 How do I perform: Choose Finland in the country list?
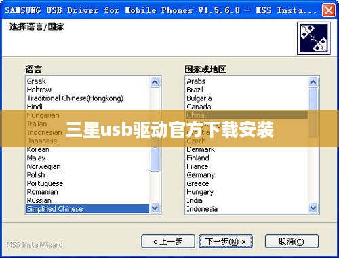click(247, 158)
